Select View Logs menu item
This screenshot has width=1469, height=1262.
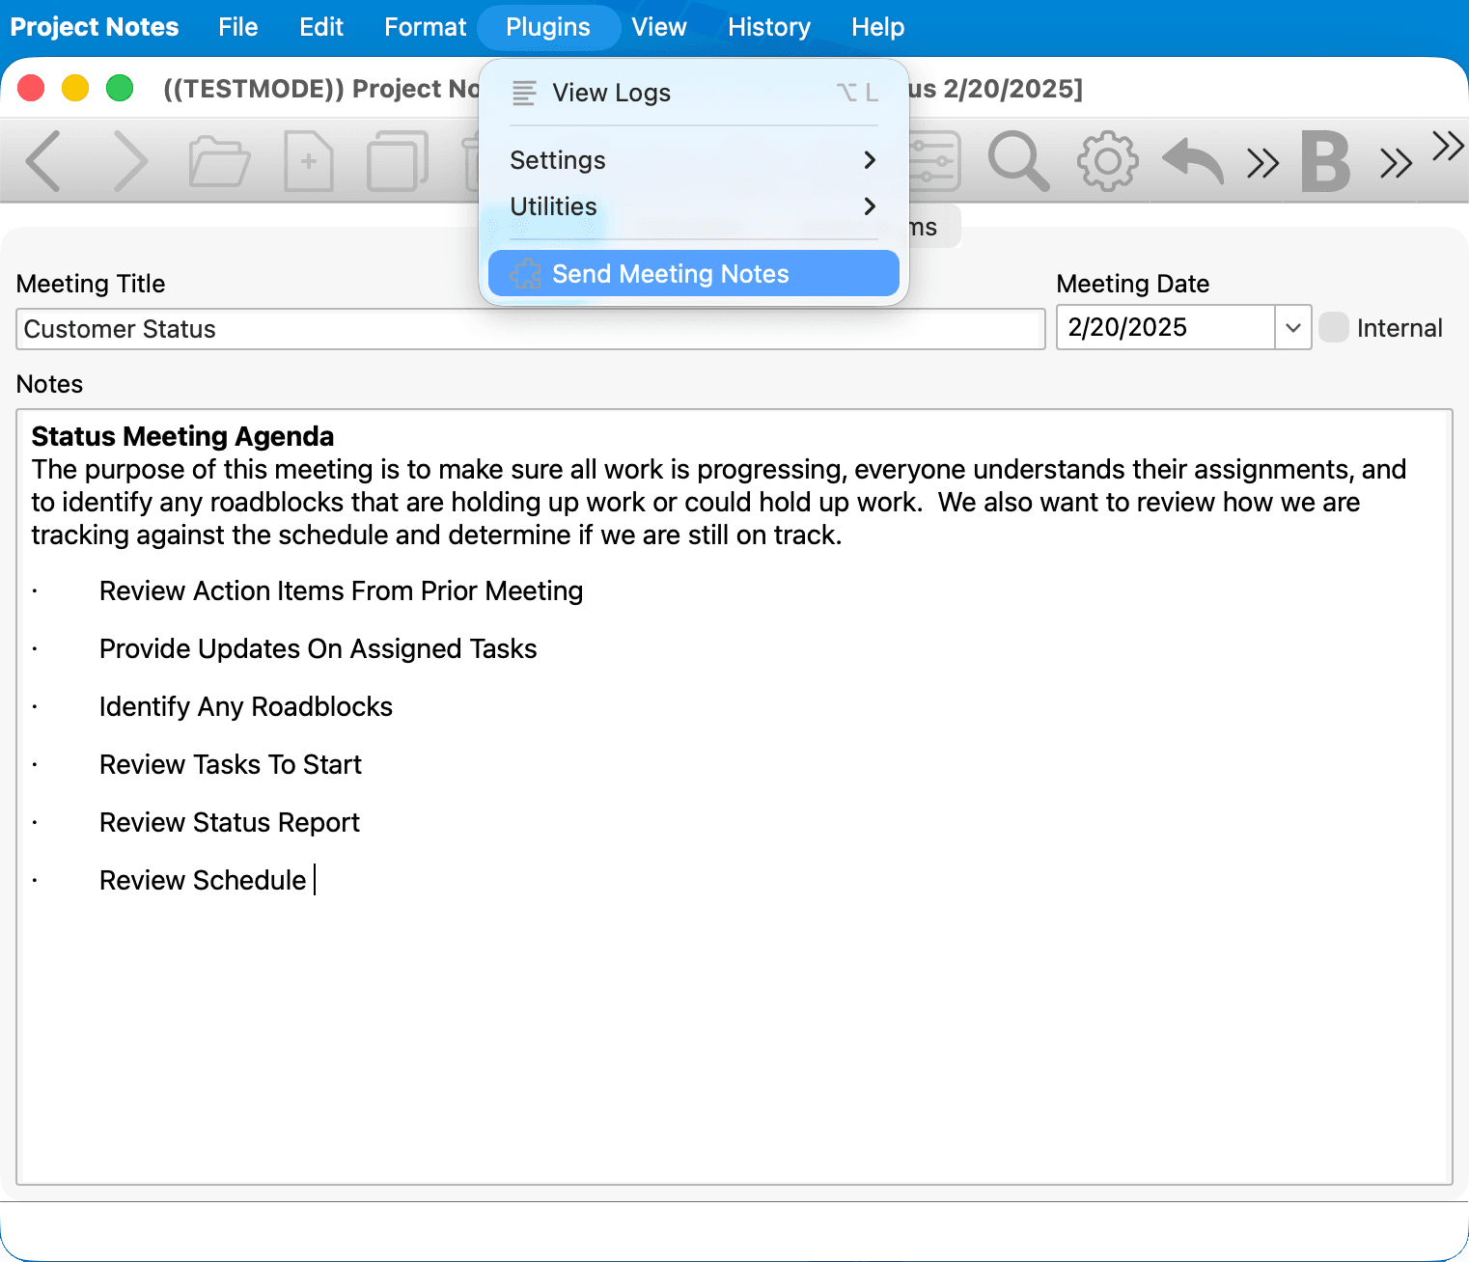(x=694, y=93)
